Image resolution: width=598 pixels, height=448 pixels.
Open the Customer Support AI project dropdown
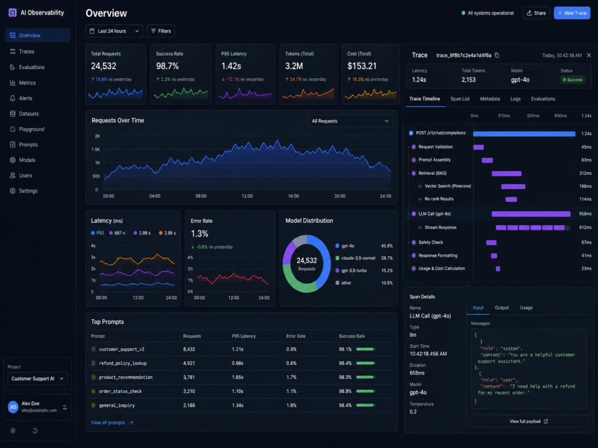pyautogui.click(x=37, y=379)
